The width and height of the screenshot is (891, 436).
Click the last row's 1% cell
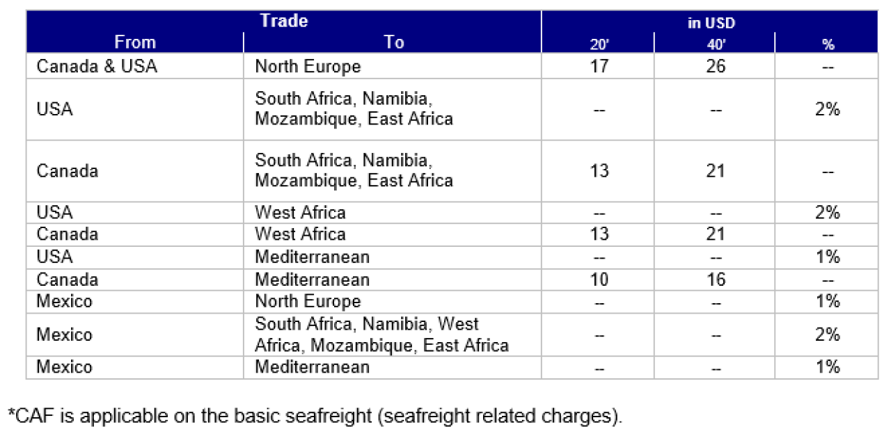click(828, 367)
